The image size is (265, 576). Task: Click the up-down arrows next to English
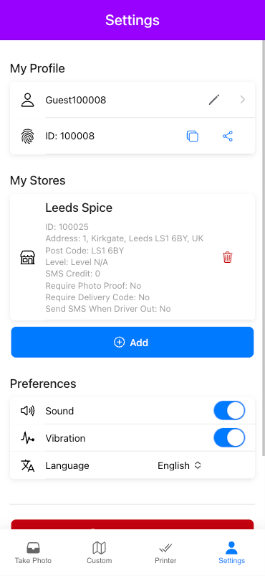pos(198,465)
